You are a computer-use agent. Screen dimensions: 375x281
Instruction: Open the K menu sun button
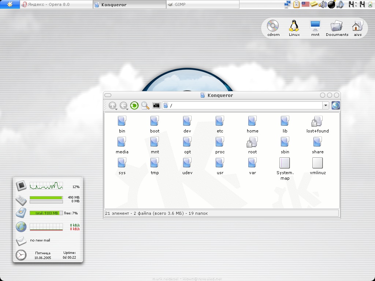(10, 4)
